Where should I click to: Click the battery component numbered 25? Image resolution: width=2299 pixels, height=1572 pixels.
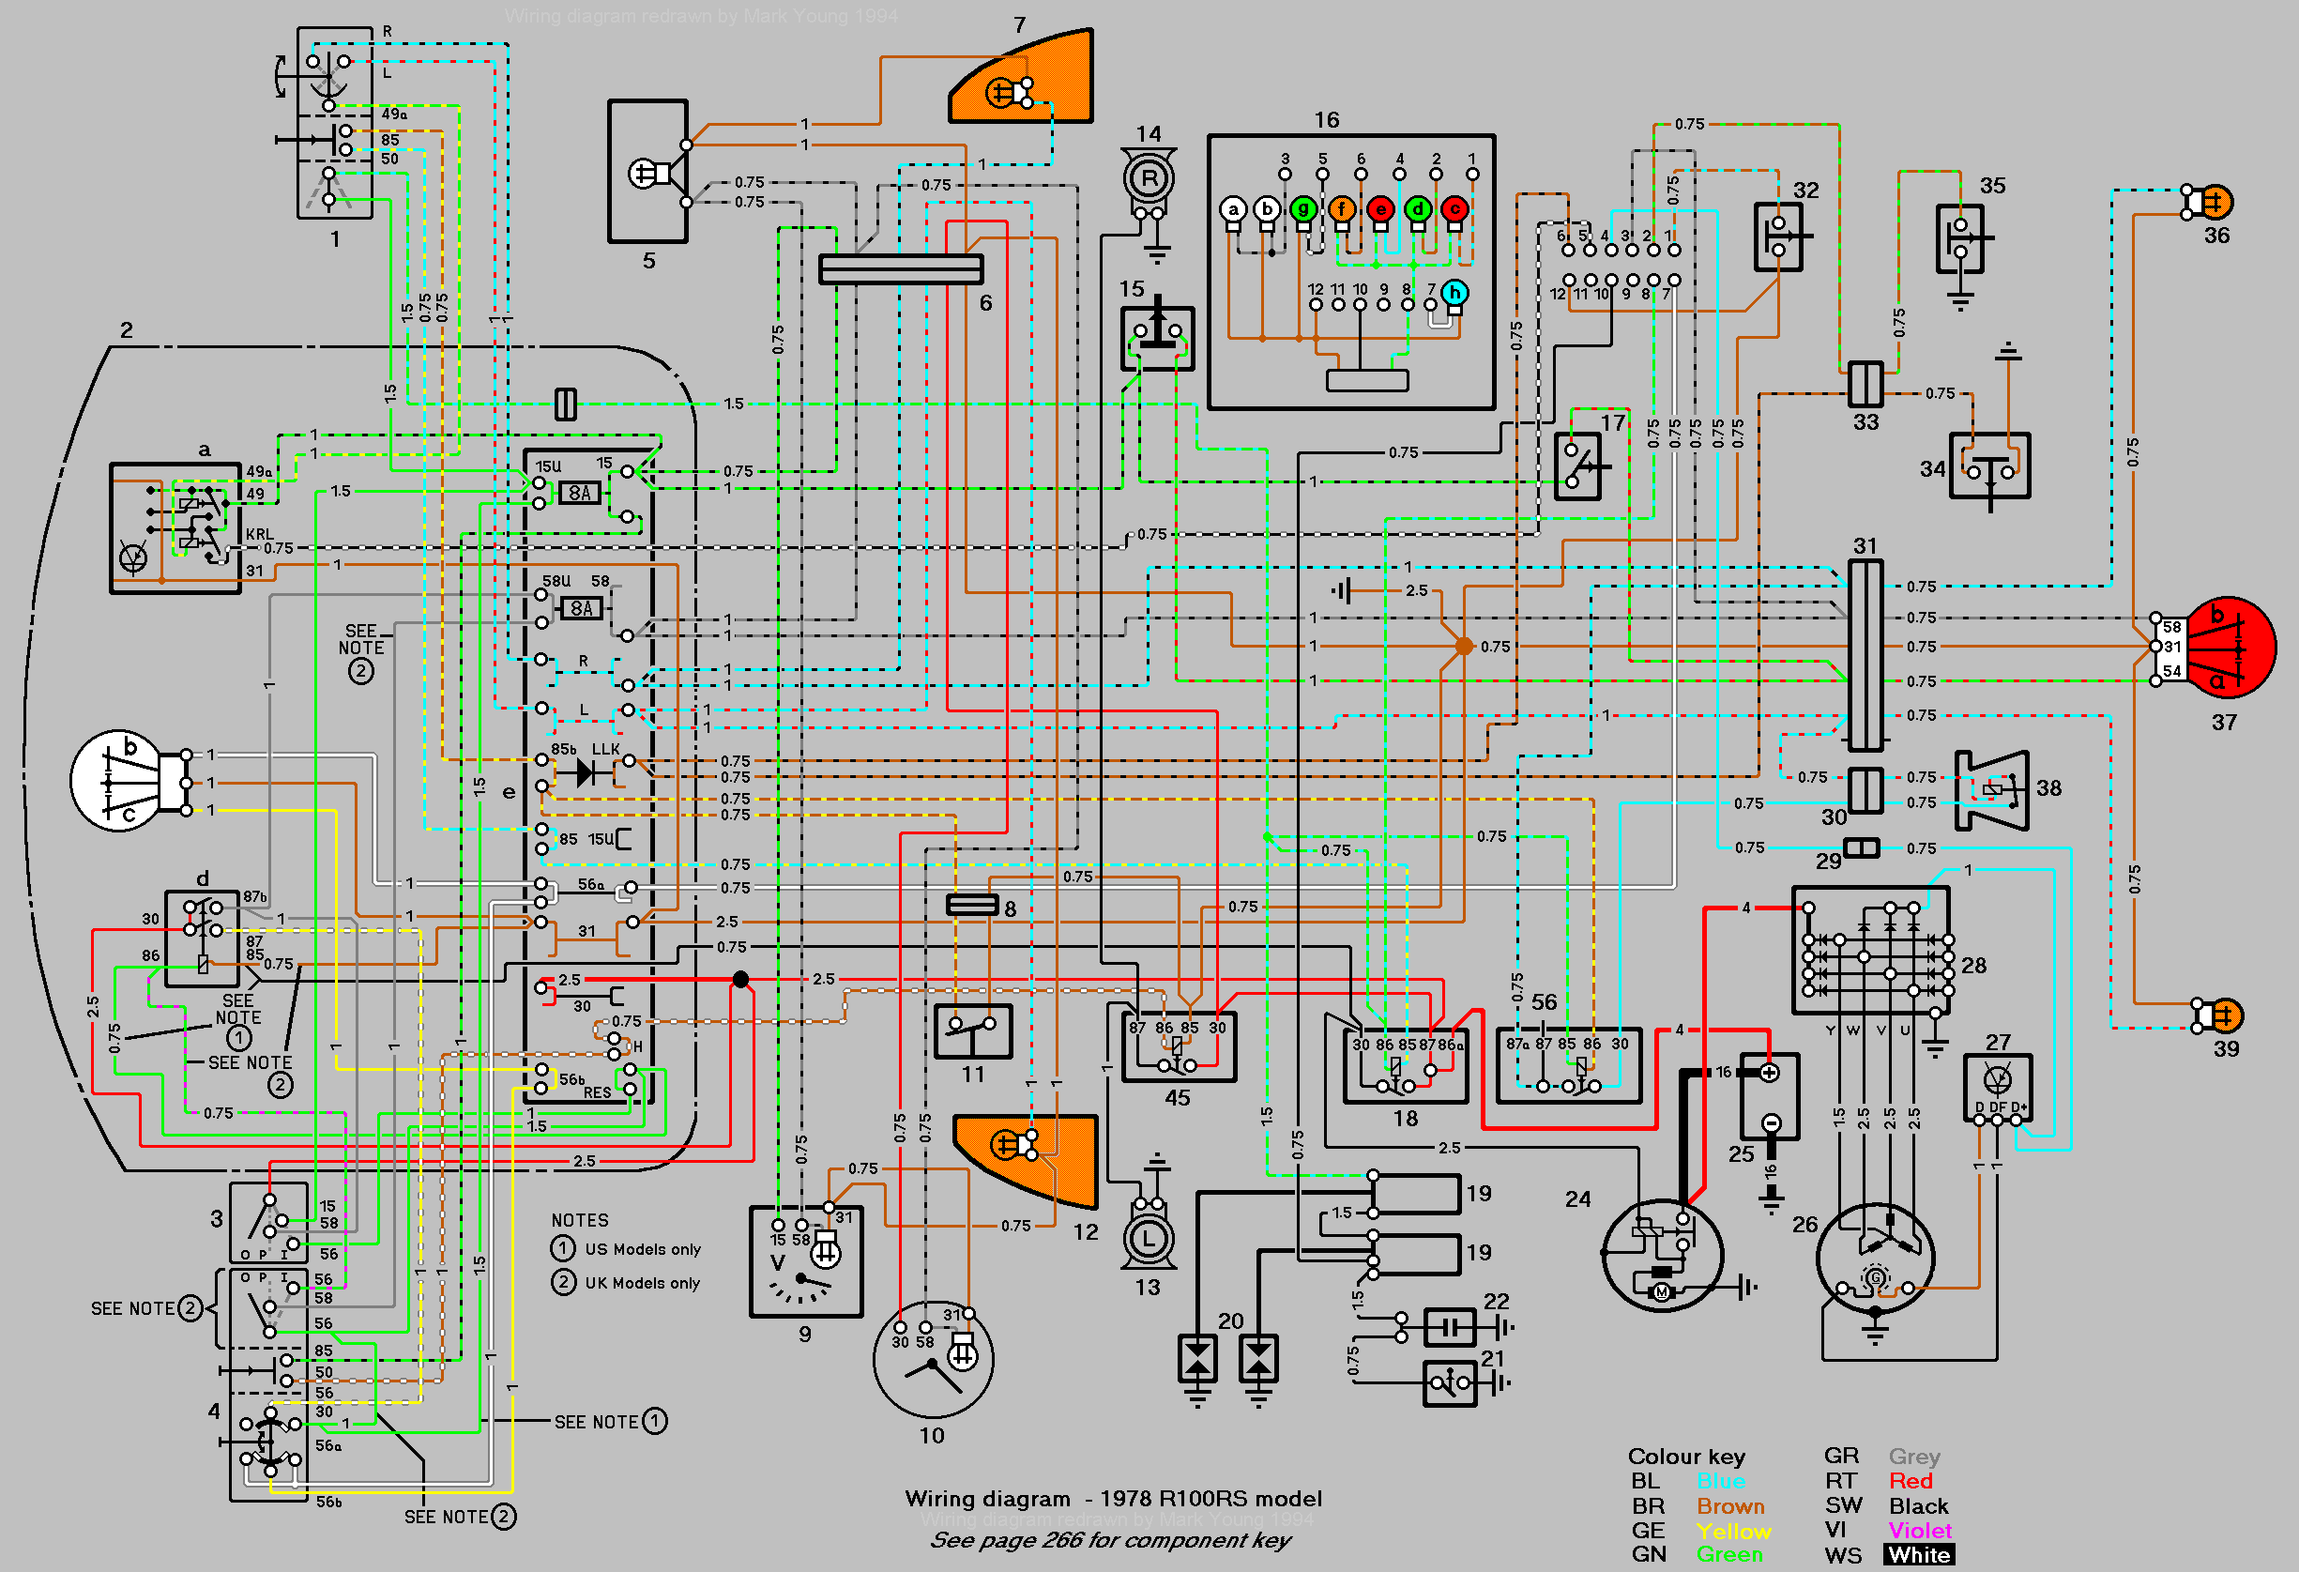pyautogui.click(x=1769, y=1096)
